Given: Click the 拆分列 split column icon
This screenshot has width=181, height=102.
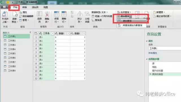Looking at the screenshot, I should tap(80, 14).
